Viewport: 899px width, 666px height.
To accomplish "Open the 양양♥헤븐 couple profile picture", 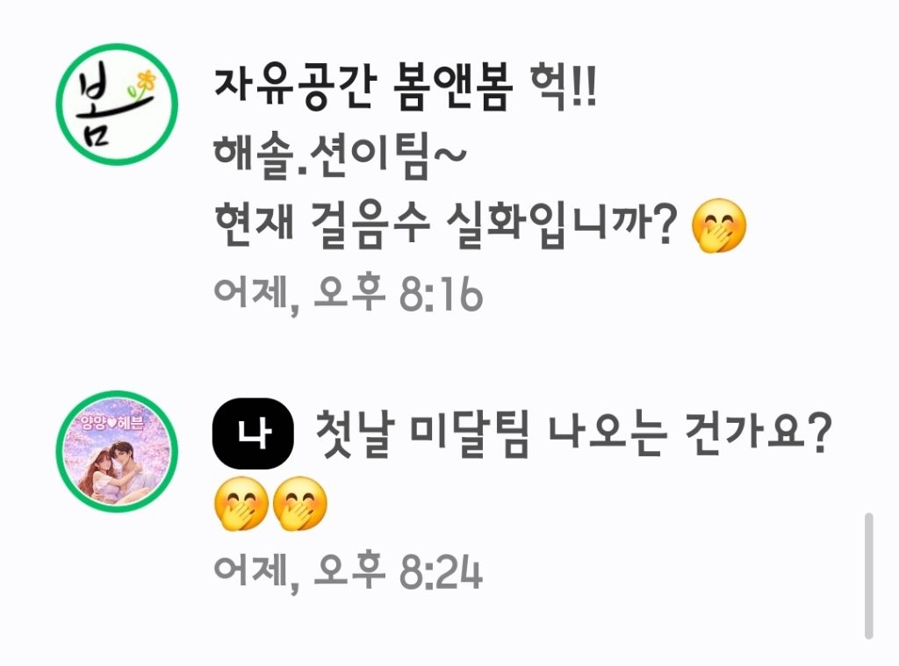I will tap(117, 451).
